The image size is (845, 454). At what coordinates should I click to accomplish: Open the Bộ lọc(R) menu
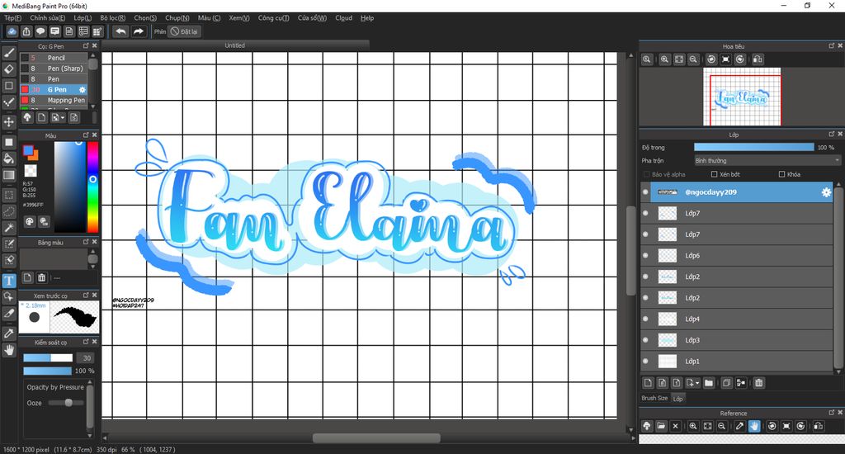(112, 18)
